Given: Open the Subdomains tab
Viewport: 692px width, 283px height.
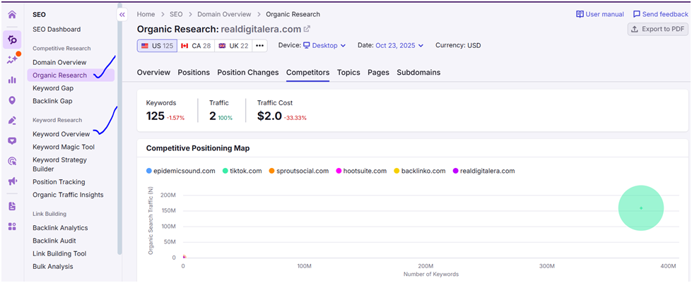Looking at the screenshot, I should pos(418,73).
